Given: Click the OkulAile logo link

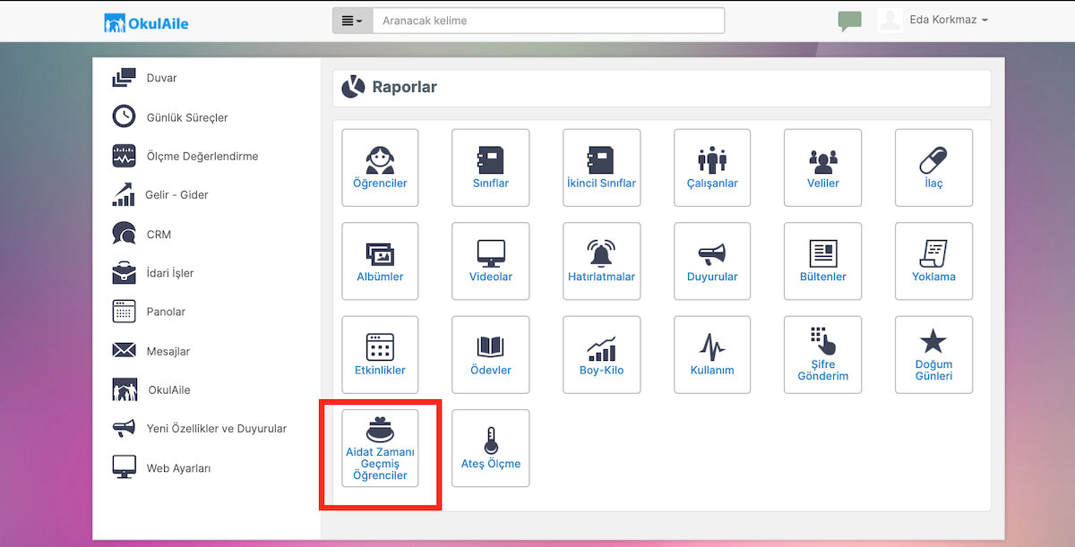Looking at the screenshot, I should (x=146, y=22).
